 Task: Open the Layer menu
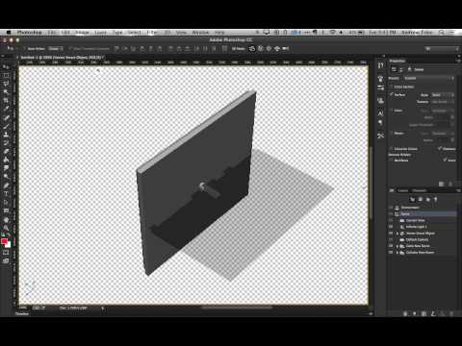coord(100,33)
